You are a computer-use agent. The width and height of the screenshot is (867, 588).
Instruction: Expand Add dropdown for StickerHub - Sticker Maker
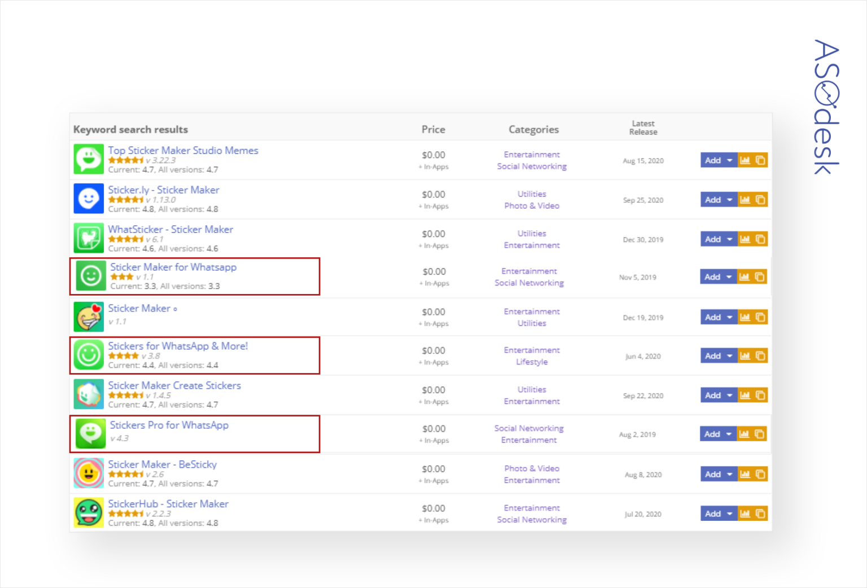coord(729,514)
